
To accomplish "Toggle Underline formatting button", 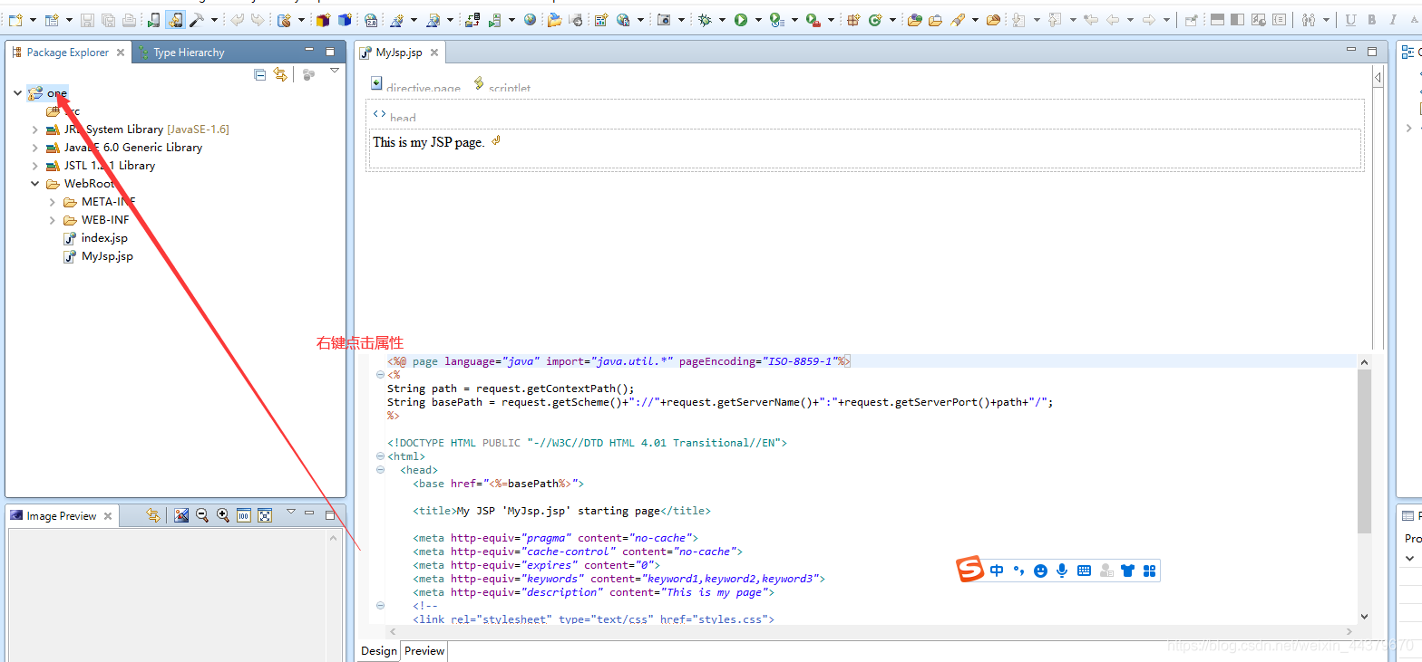I will [1350, 20].
